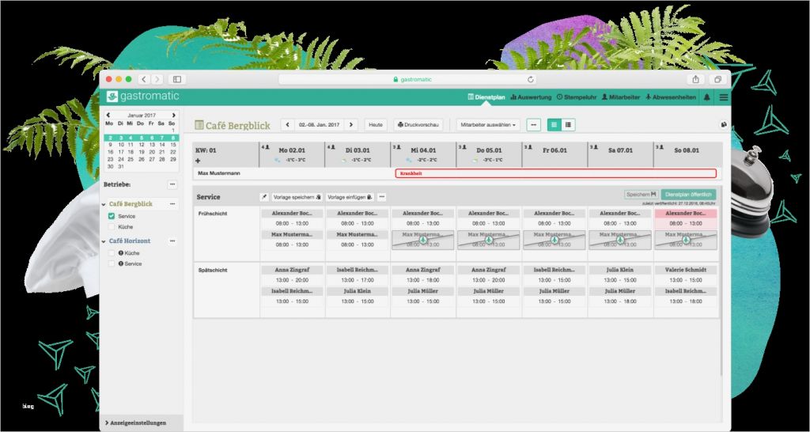This screenshot has height=432, width=810.
Task: Go to previous week next to date range
Action: [x=288, y=124]
